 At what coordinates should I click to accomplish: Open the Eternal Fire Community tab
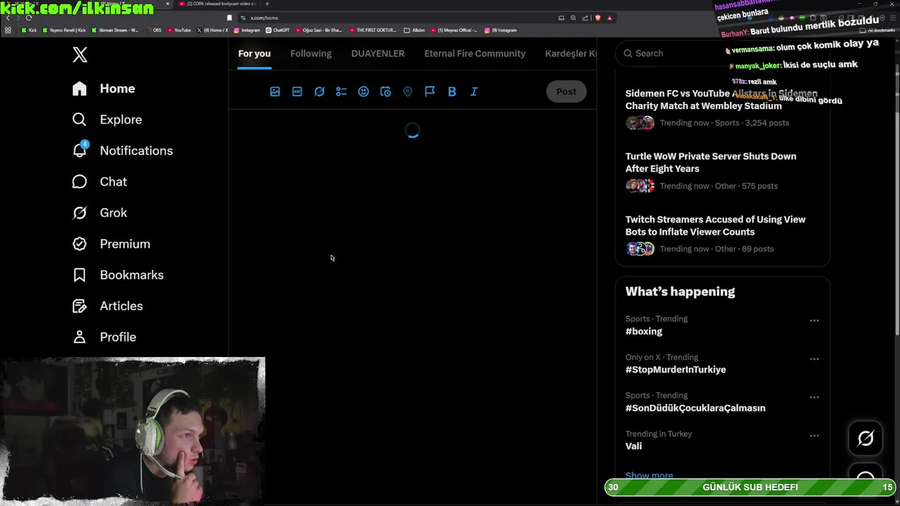pos(475,53)
